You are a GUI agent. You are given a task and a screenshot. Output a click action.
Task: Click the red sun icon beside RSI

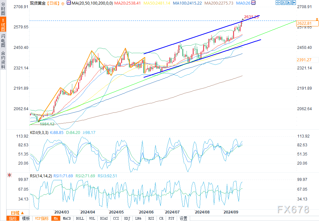click(9, 175)
